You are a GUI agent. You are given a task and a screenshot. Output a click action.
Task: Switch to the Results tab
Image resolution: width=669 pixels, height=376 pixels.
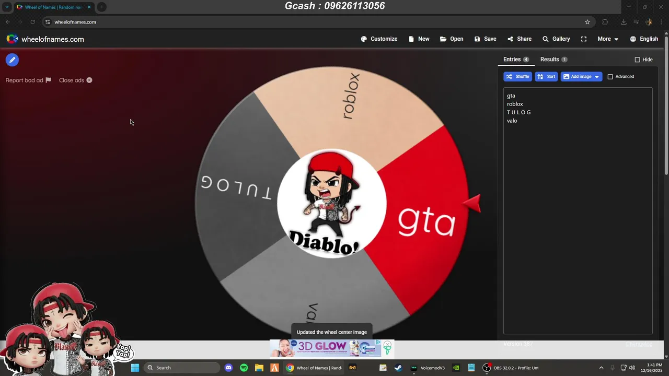(x=553, y=60)
